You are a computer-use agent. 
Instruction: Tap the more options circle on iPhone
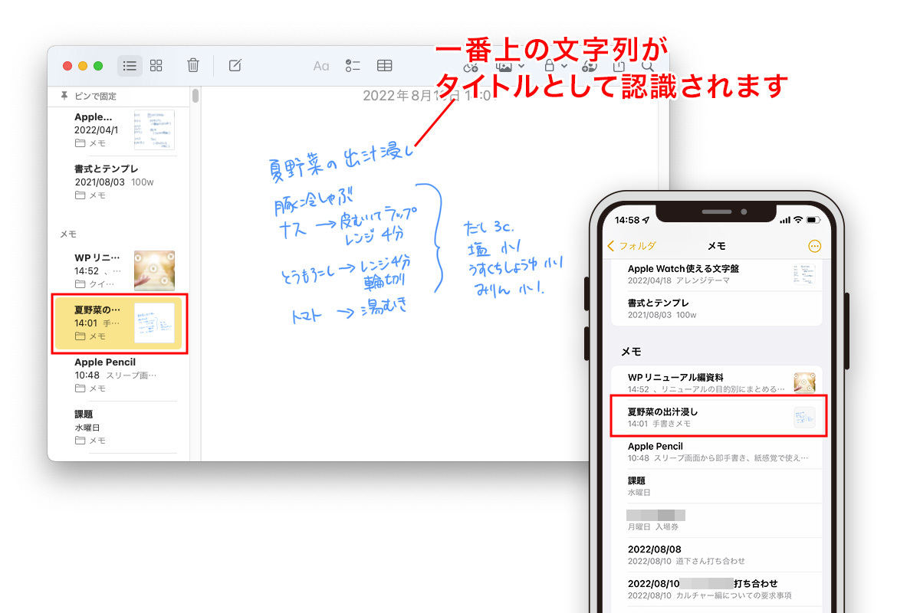(814, 246)
